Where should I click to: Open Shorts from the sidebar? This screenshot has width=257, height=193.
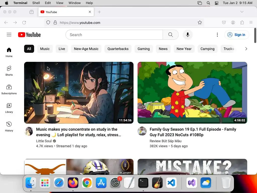click(9, 71)
